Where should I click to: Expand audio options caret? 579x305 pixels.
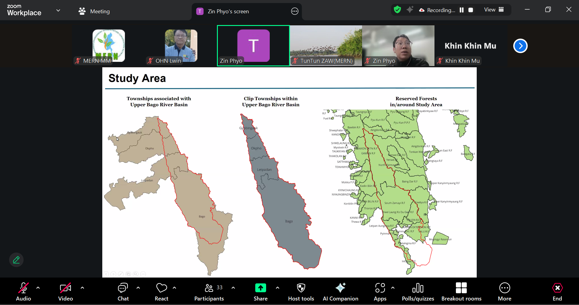pos(38,288)
